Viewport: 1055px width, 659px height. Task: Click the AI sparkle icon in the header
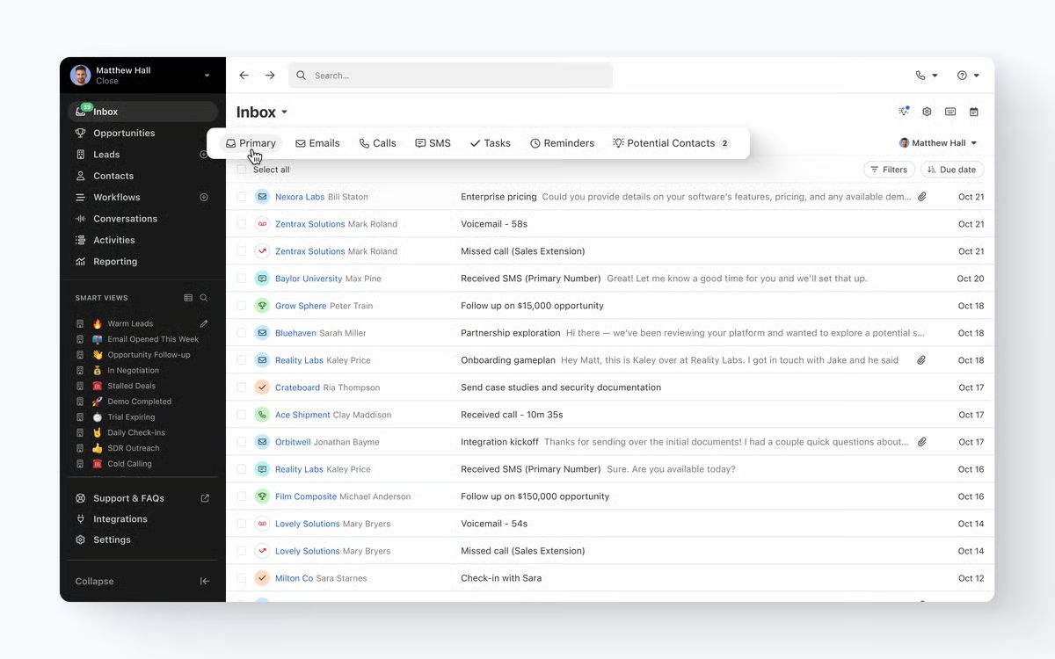point(903,112)
